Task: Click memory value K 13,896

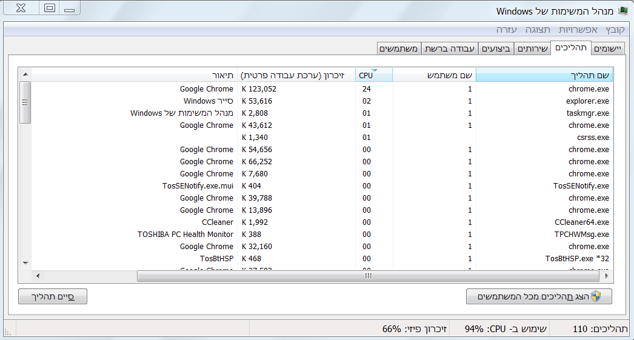Action: pyautogui.click(x=257, y=210)
